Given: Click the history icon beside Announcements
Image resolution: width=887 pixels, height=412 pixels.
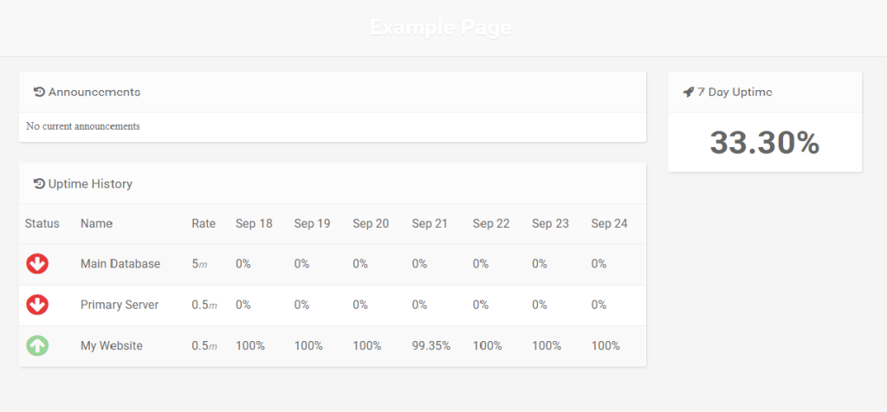Looking at the screenshot, I should point(39,92).
